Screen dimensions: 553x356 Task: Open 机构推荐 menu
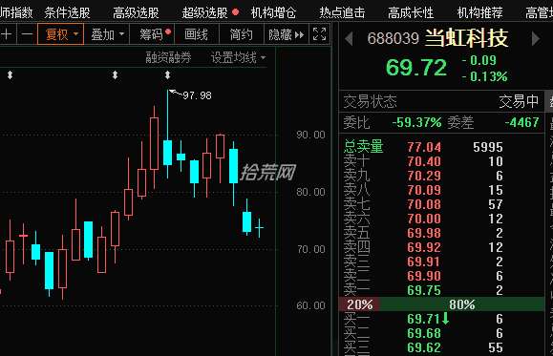[479, 13]
